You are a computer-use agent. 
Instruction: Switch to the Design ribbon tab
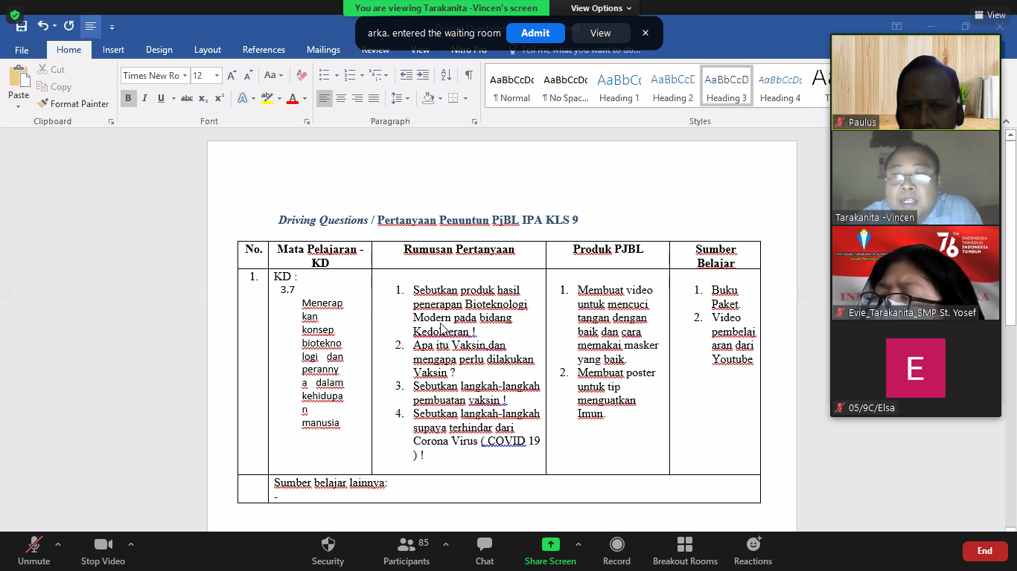[x=159, y=50]
